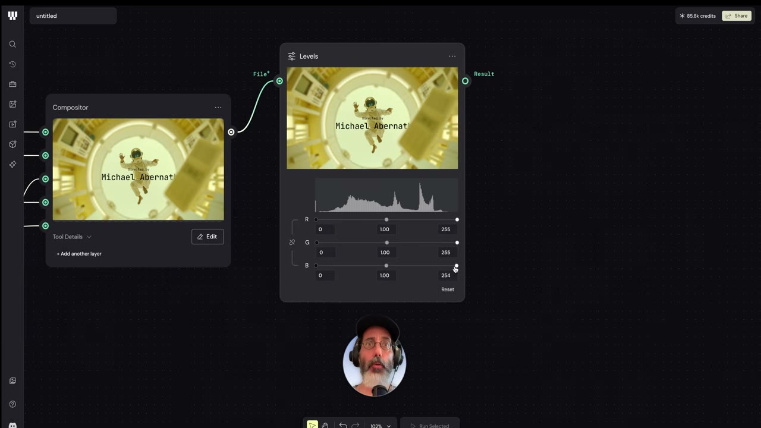Click the Levels File input port
Image resolution: width=761 pixels, height=428 pixels.
pos(279,81)
